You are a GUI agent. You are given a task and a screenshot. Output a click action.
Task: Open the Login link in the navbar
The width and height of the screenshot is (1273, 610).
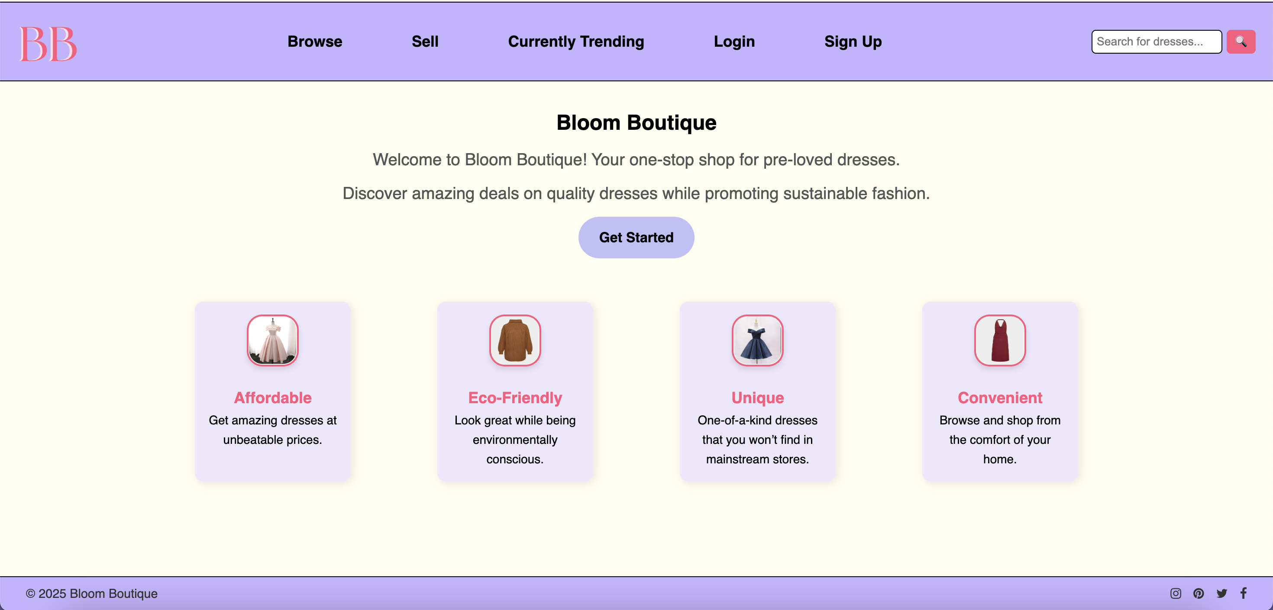(734, 42)
